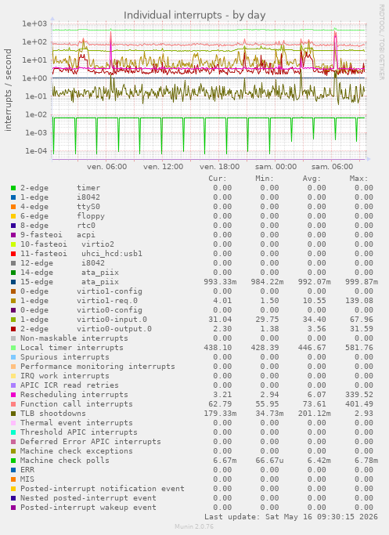
Task: Click the Local timer interrupts green swatch
Action: (x=13, y=348)
